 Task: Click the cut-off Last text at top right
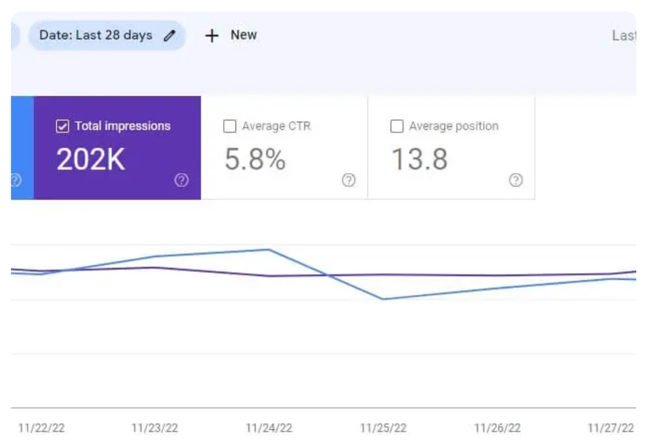click(x=623, y=36)
